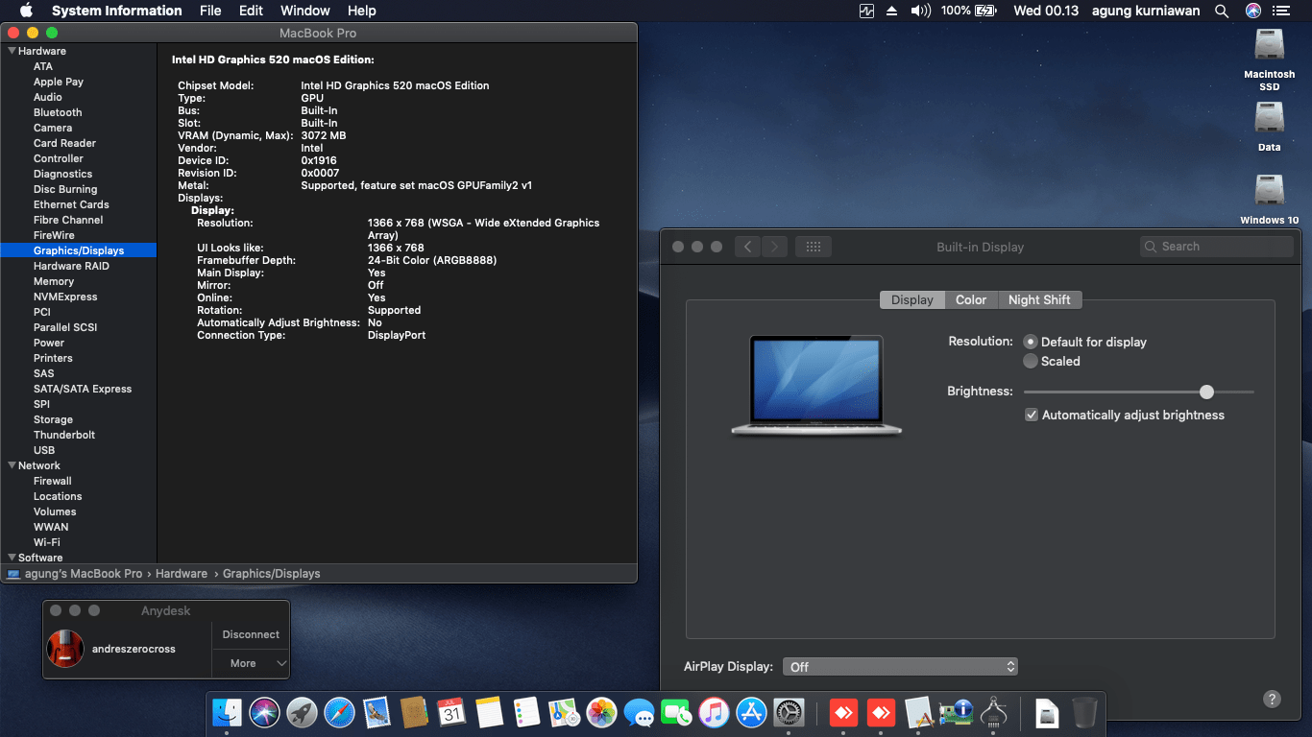Uncheck Automatically adjust brightness
1312x737 pixels.
pyautogui.click(x=1032, y=415)
